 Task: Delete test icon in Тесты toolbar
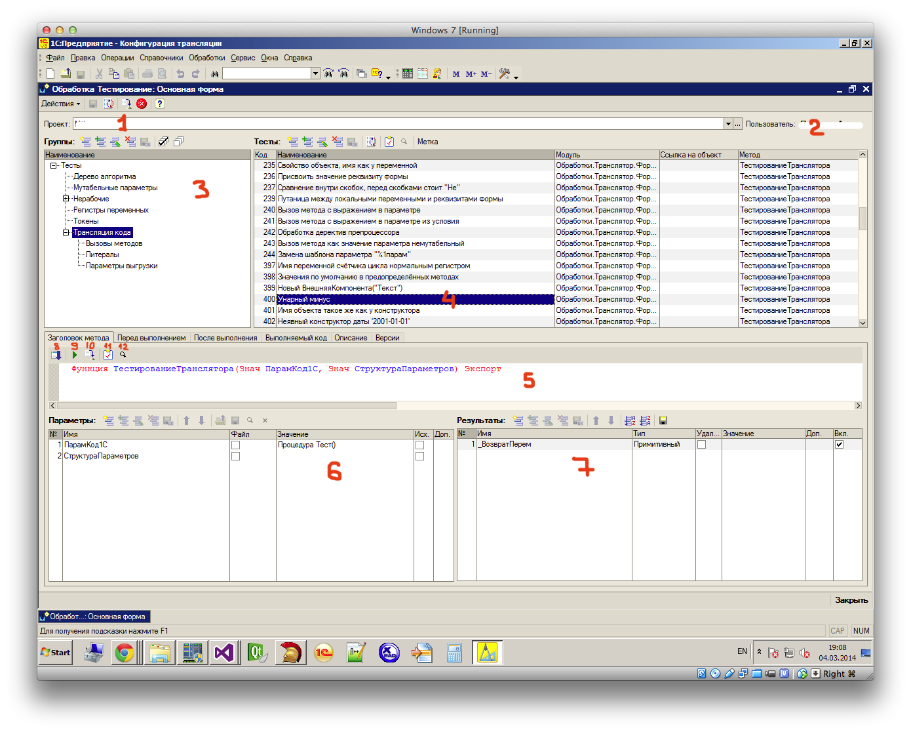[337, 142]
